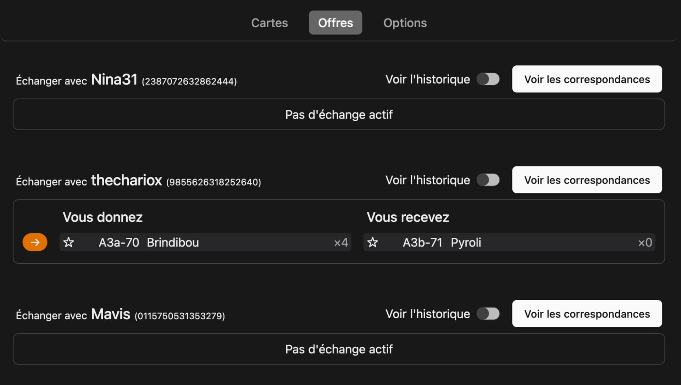Click thechariox's friend ID number
Image resolution: width=681 pixels, height=385 pixels.
tap(214, 182)
